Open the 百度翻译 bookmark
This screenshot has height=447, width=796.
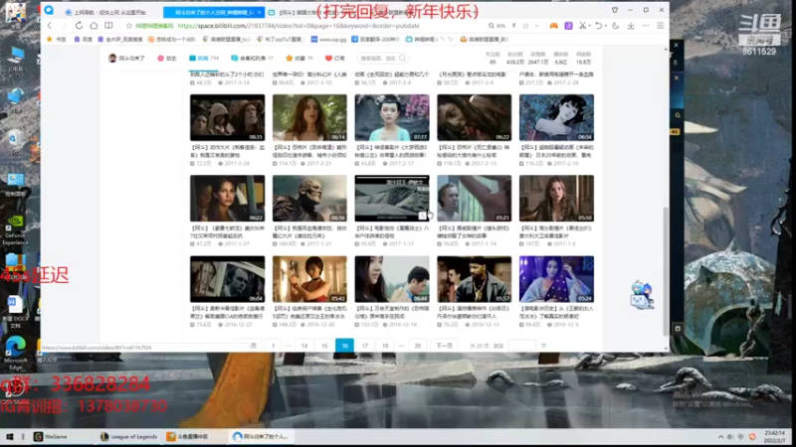[376, 39]
